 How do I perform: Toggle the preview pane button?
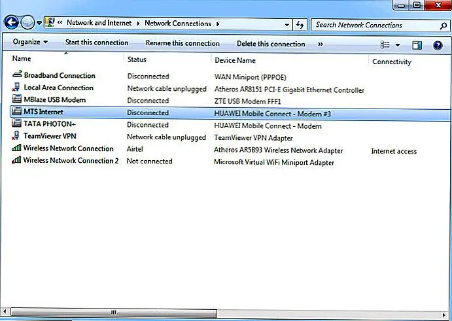click(x=417, y=44)
